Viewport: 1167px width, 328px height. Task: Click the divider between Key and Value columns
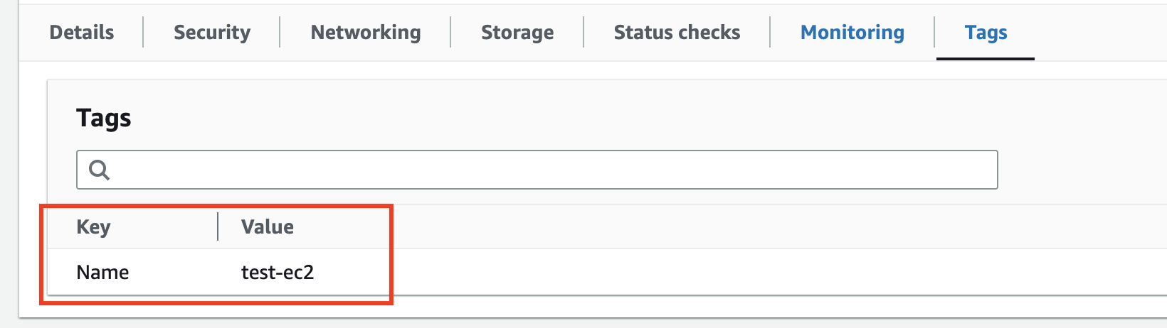pyautogui.click(x=218, y=226)
